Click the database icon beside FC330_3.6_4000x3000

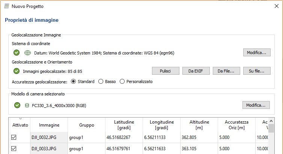pos(27,105)
